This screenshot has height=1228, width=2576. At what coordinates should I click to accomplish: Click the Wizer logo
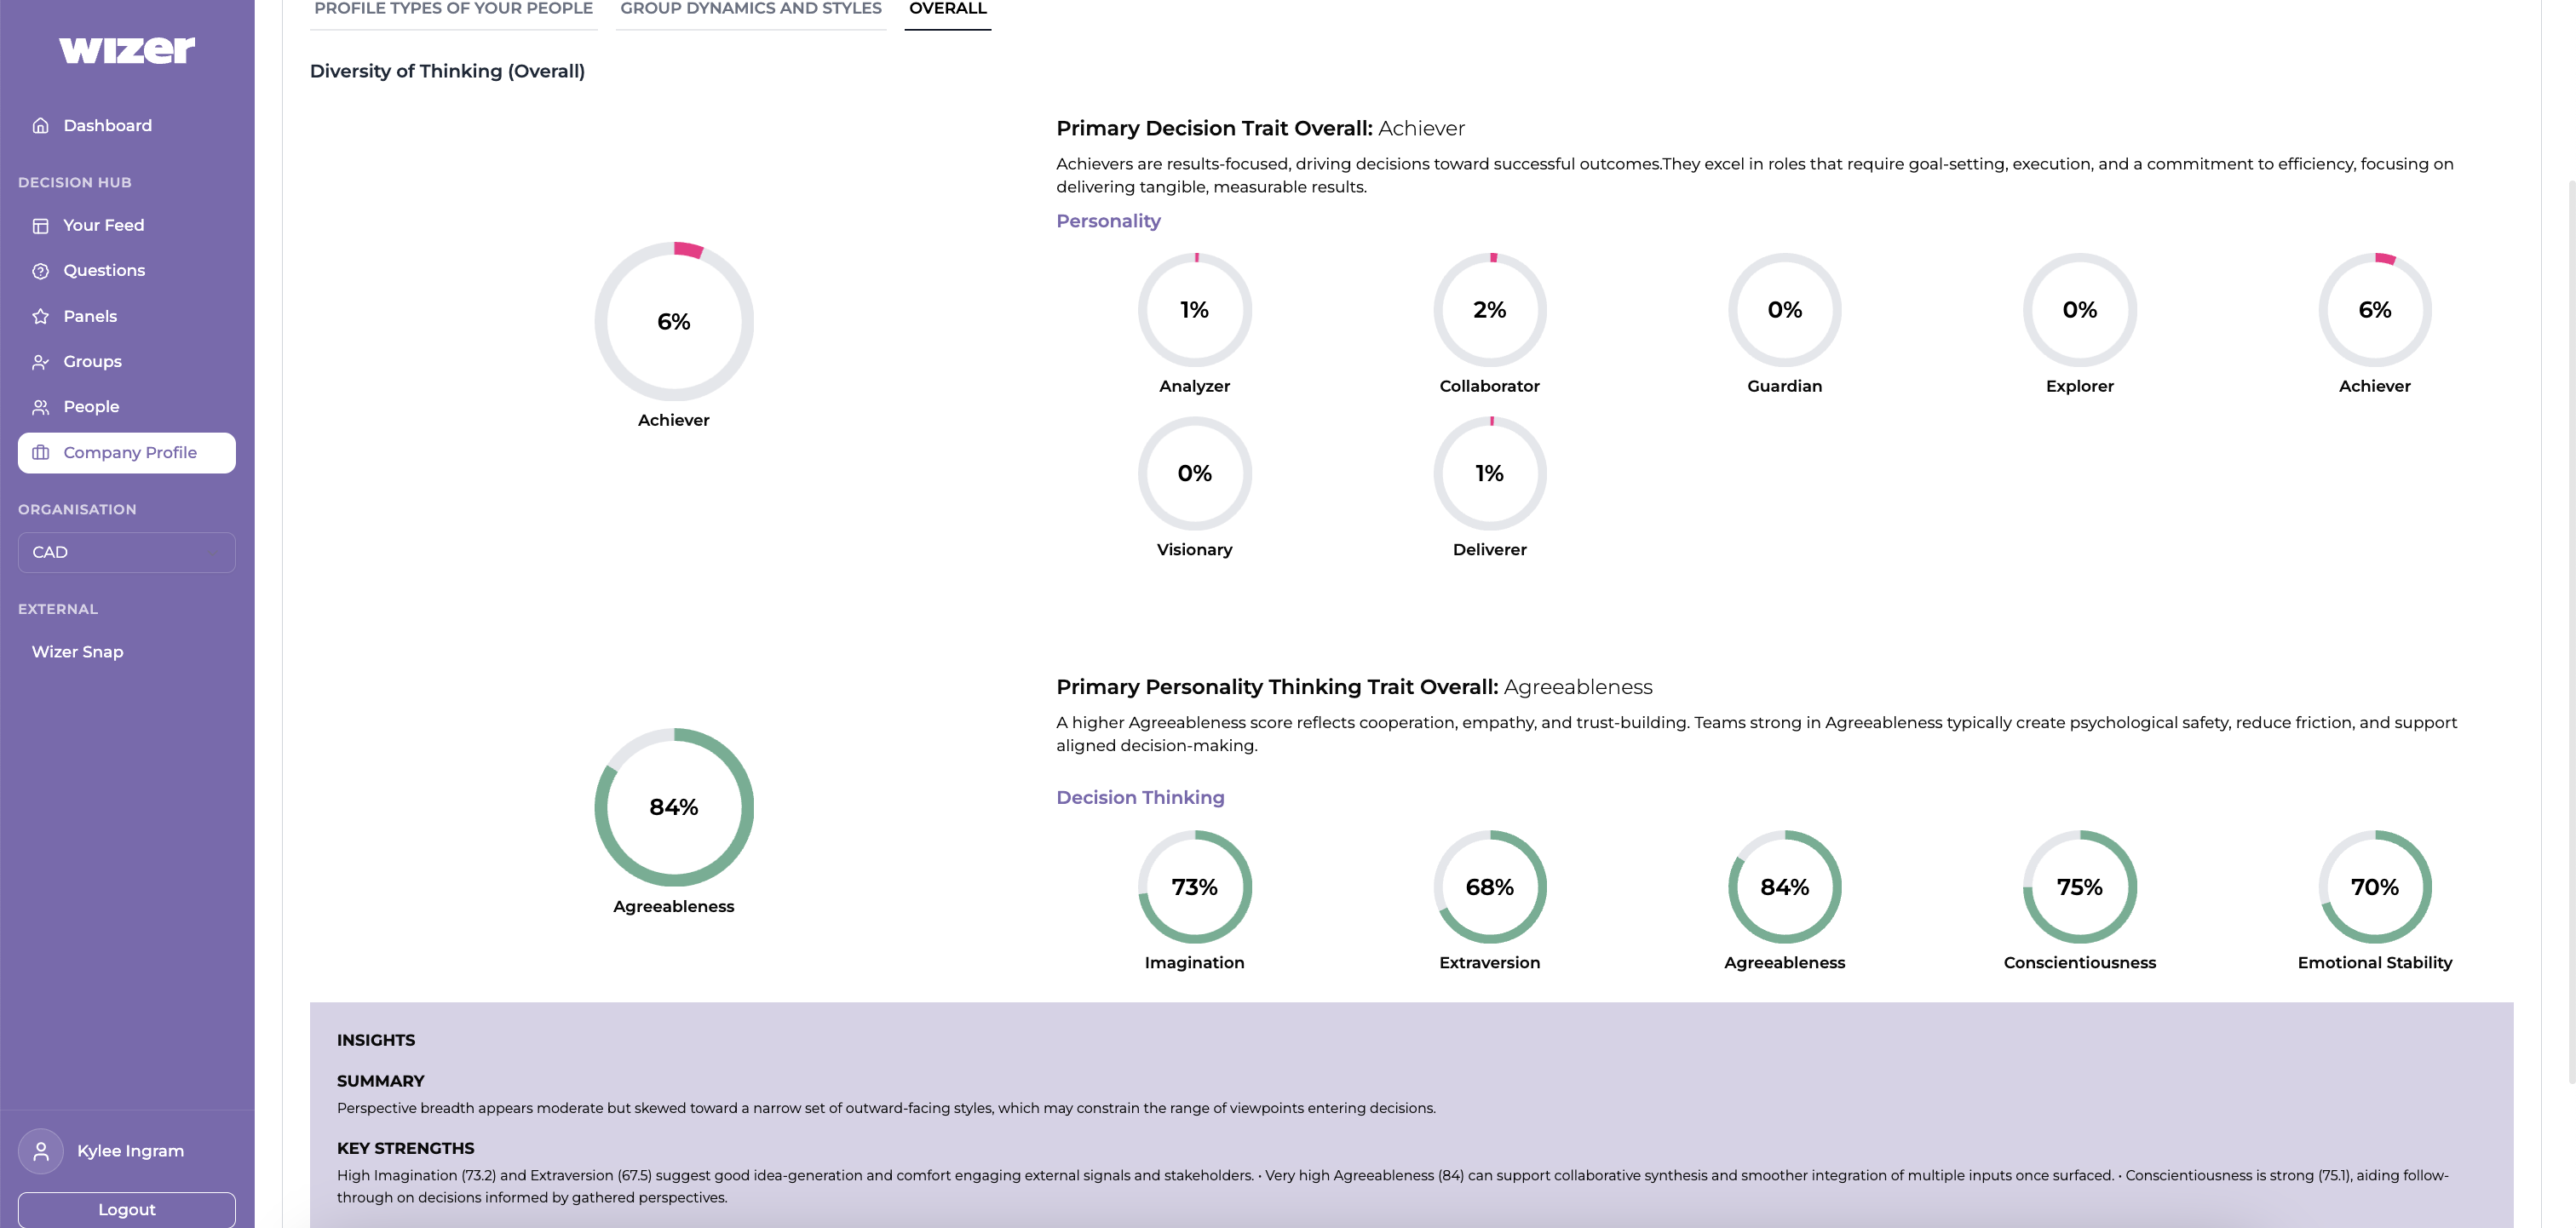point(127,50)
